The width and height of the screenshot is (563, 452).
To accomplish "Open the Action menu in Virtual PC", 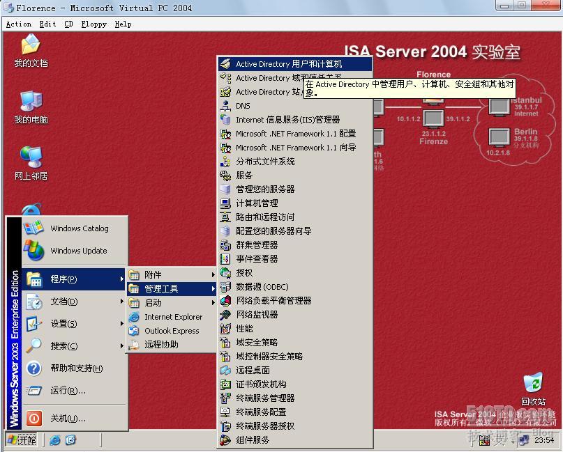I will pos(19,24).
